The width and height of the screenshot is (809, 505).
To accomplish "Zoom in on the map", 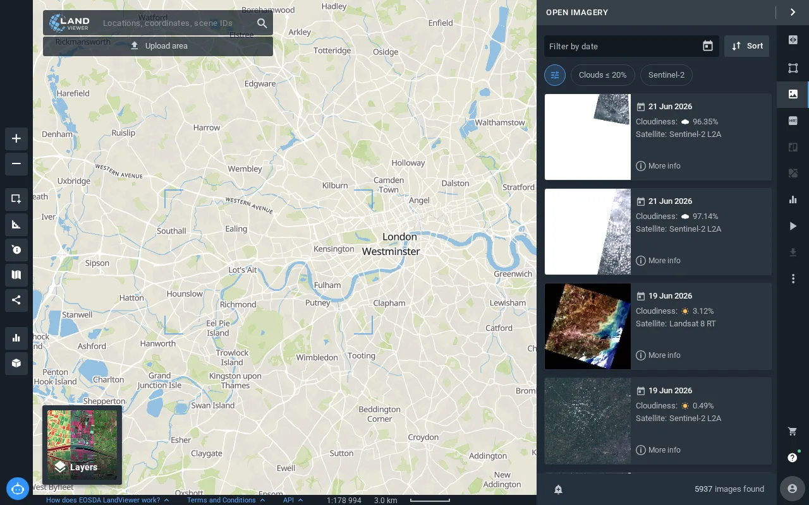I will point(16,139).
